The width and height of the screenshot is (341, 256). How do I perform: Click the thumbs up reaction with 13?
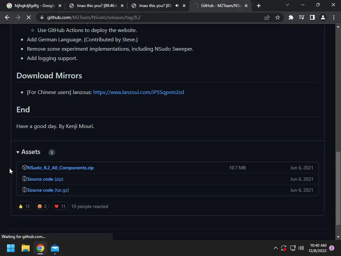point(24,206)
